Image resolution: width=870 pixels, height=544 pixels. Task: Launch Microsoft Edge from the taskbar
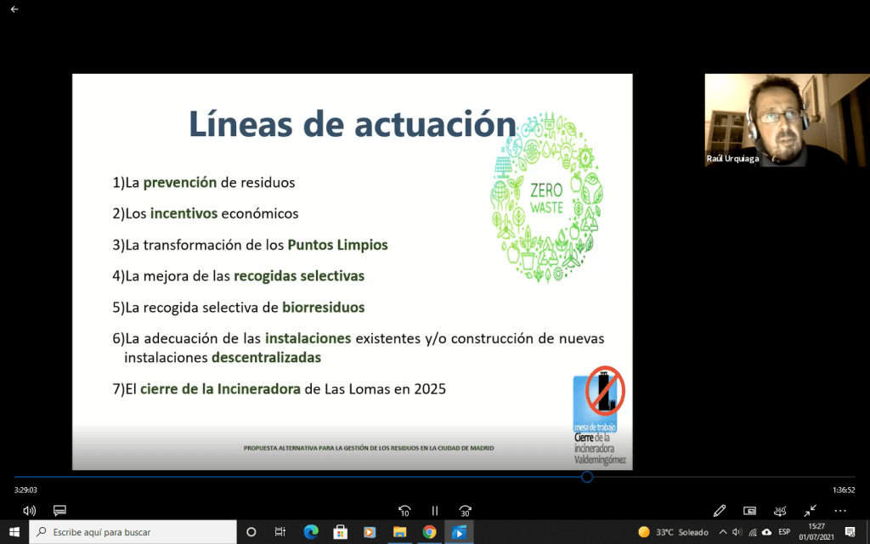[311, 532]
